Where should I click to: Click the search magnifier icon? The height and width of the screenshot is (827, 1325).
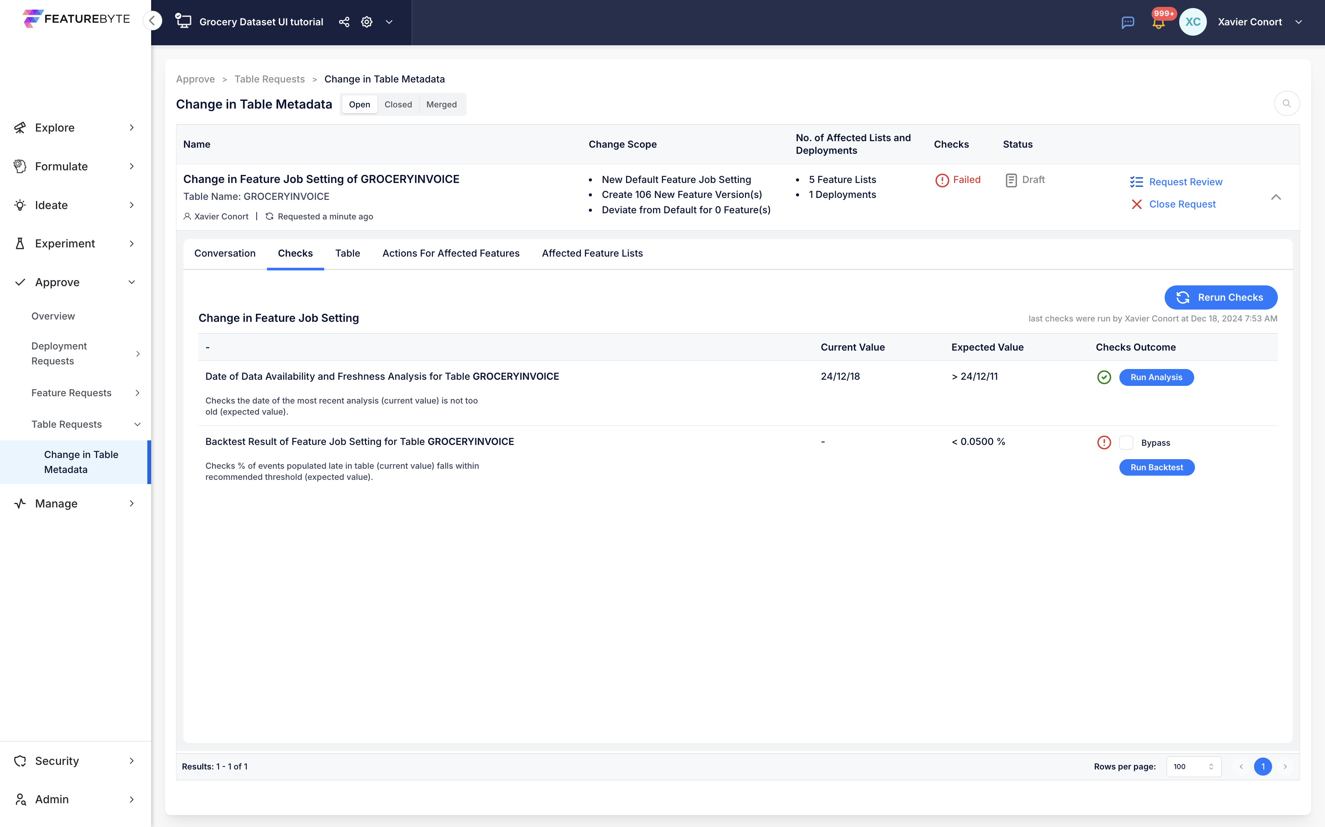pyautogui.click(x=1287, y=104)
